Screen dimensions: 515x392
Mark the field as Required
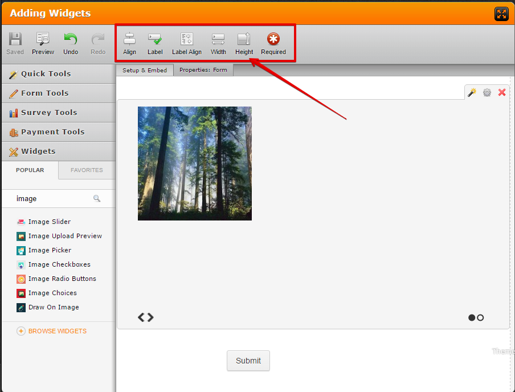[x=273, y=44]
